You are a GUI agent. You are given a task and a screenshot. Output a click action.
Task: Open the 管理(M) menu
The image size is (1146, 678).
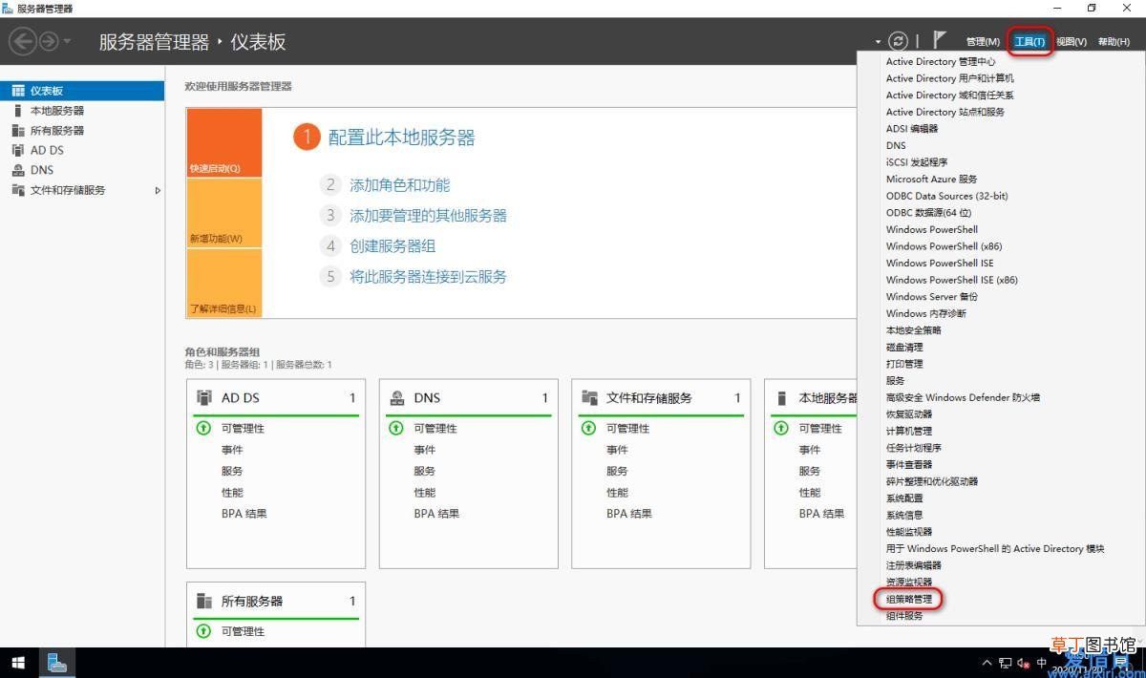click(x=983, y=42)
